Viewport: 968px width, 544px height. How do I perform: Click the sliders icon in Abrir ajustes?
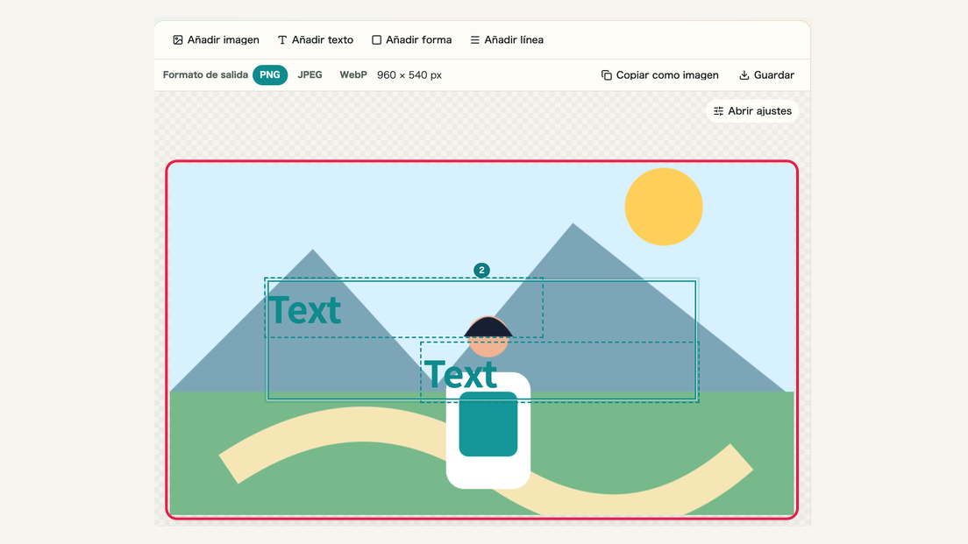click(x=719, y=111)
